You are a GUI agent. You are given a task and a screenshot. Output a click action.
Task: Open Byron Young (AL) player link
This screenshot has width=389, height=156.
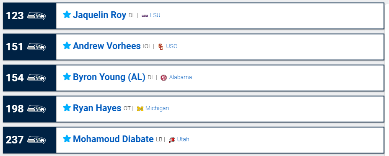(x=109, y=77)
